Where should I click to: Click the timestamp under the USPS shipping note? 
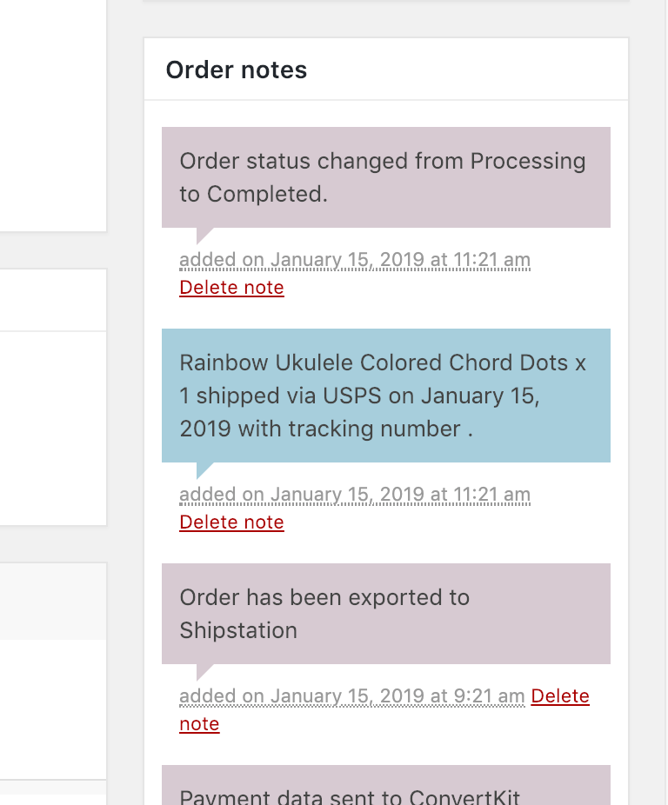pos(355,495)
